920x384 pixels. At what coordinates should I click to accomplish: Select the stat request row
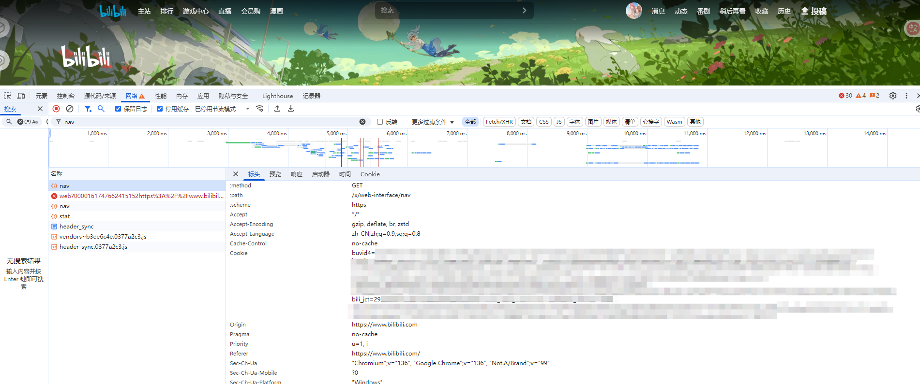[137, 216]
